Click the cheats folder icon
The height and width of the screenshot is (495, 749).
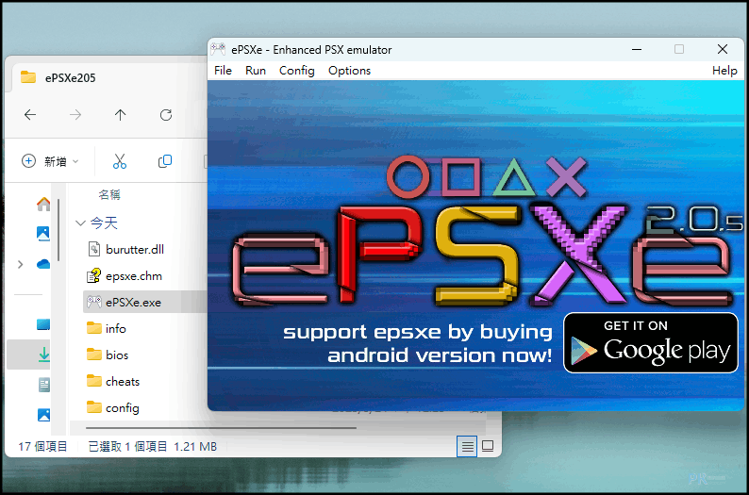click(x=94, y=381)
